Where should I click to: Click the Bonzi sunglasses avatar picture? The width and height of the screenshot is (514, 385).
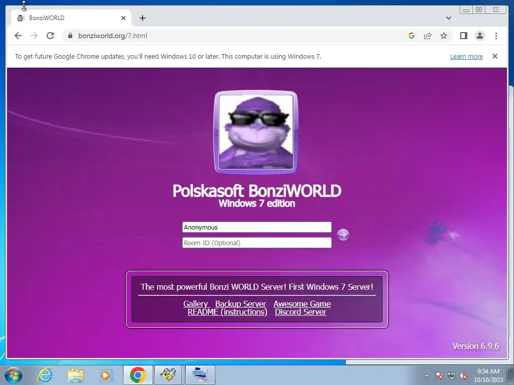pos(256,132)
